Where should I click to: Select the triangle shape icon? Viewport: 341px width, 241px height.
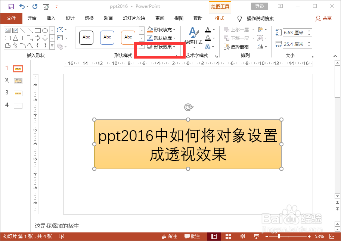(15, 38)
